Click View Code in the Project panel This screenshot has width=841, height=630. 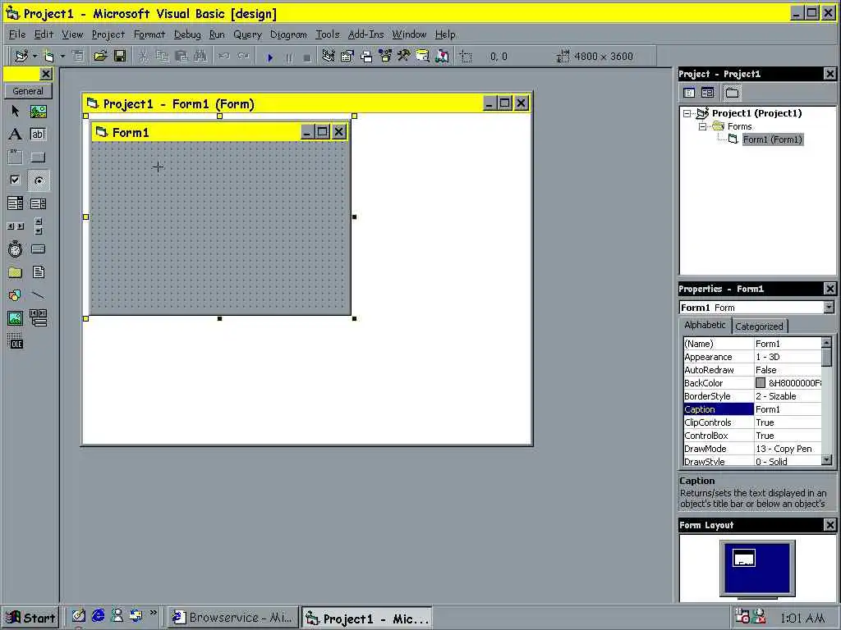point(689,93)
